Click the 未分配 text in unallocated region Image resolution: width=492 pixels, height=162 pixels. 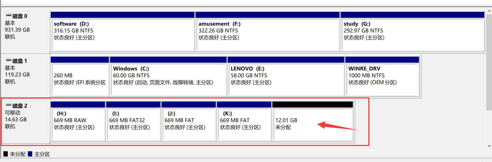tap(283, 127)
